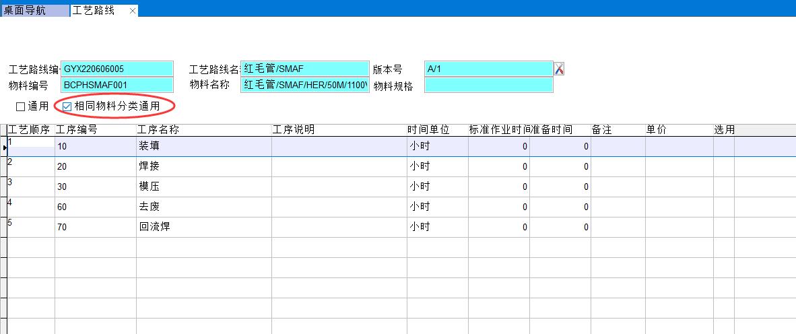Select the row indicator arrow of row 1
This screenshot has height=334, width=796.
click(3, 146)
